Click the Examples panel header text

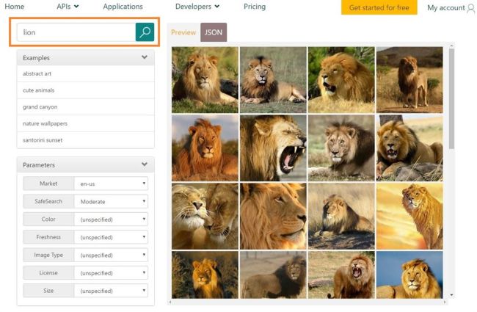point(36,58)
